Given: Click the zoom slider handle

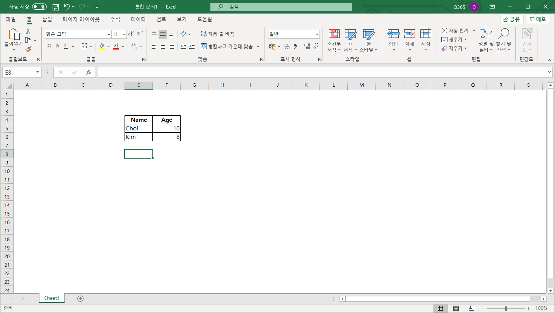Looking at the screenshot, I should tap(506, 308).
